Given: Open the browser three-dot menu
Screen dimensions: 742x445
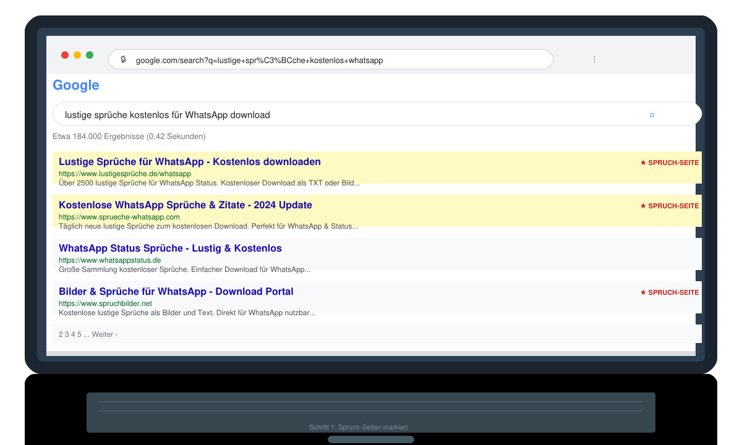Looking at the screenshot, I should click(594, 59).
